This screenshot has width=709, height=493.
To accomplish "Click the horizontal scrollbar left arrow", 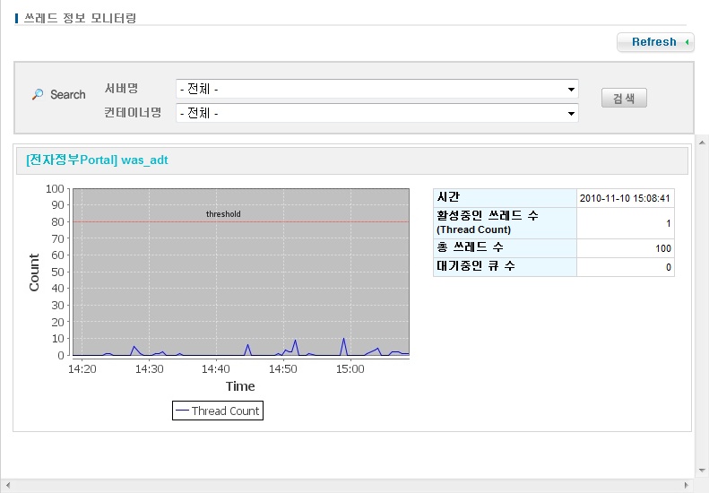I will tap(6, 485).
